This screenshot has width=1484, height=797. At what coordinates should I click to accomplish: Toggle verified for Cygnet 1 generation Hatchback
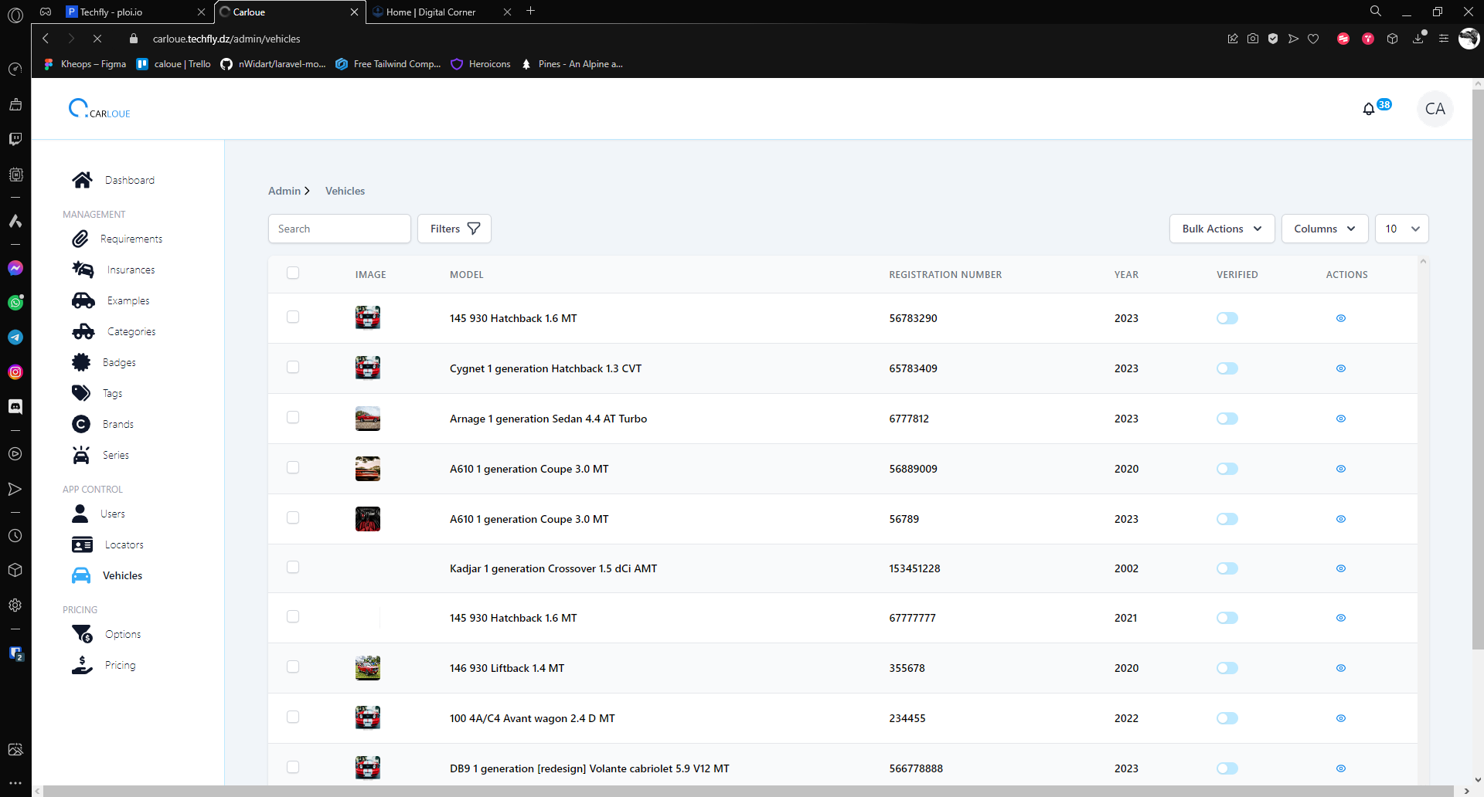pos(1227,368)
